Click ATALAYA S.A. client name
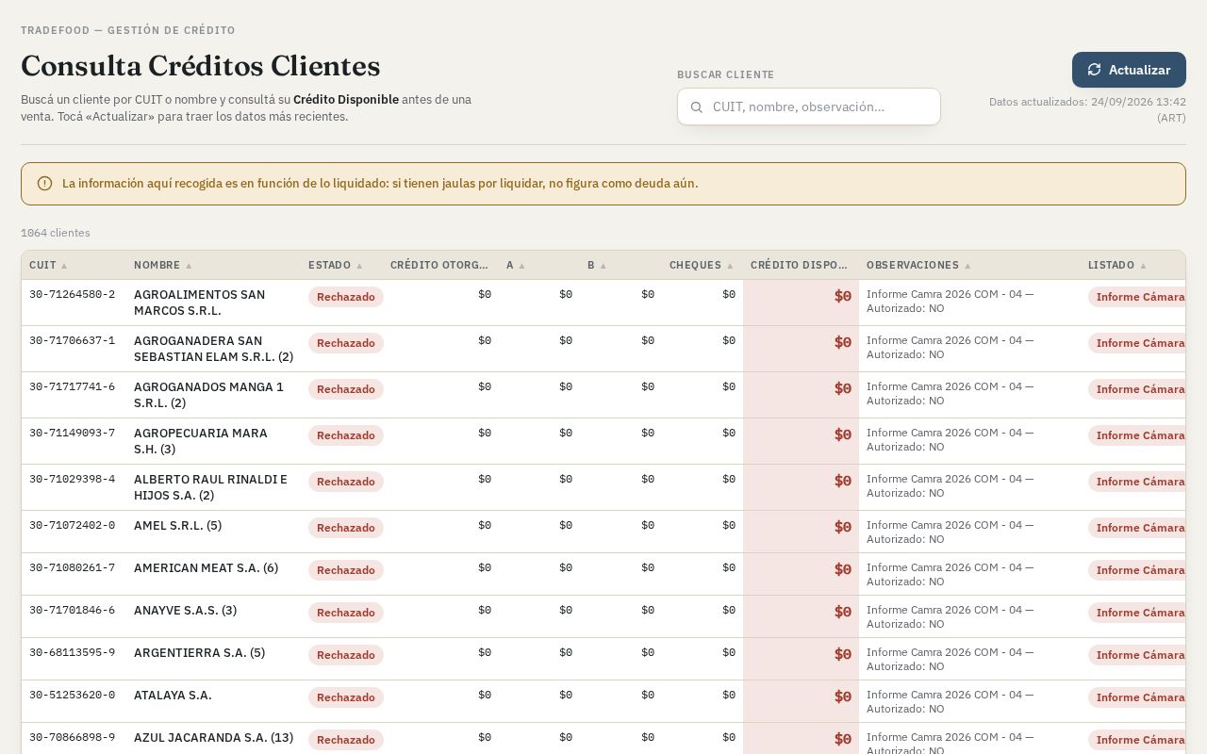Viewport: 1207px width, 754px height. tap(173, 696)
